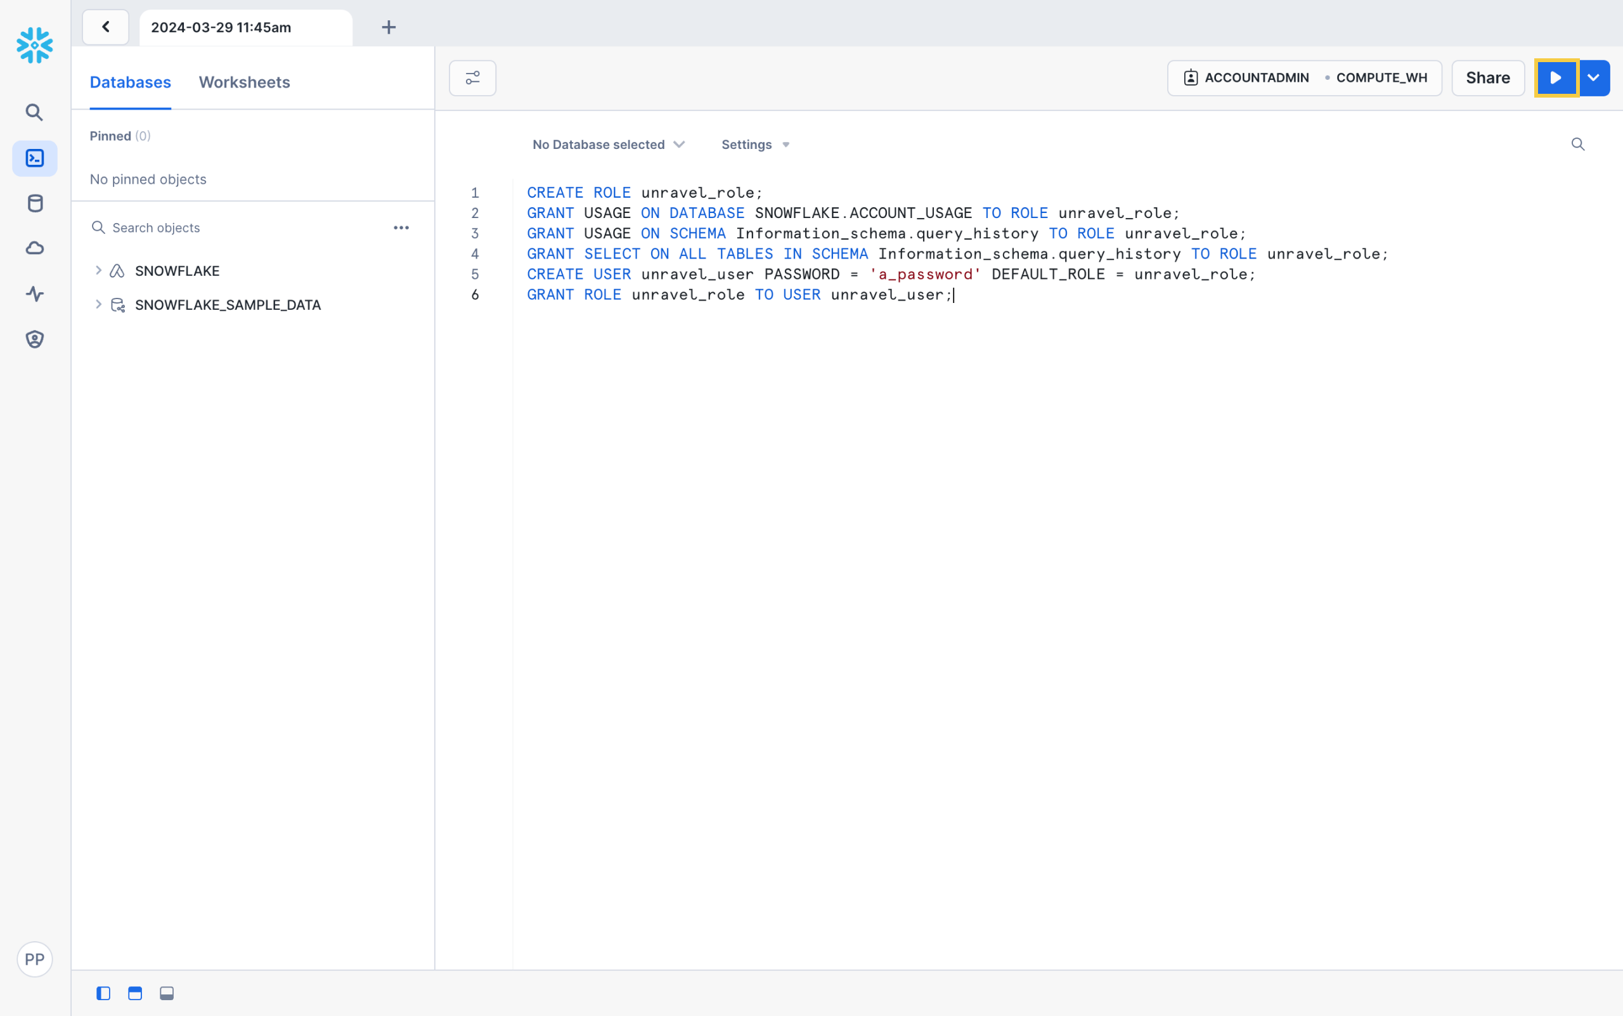
Task: Open the run options dropdown arrow
Action: click(1593, 78)
